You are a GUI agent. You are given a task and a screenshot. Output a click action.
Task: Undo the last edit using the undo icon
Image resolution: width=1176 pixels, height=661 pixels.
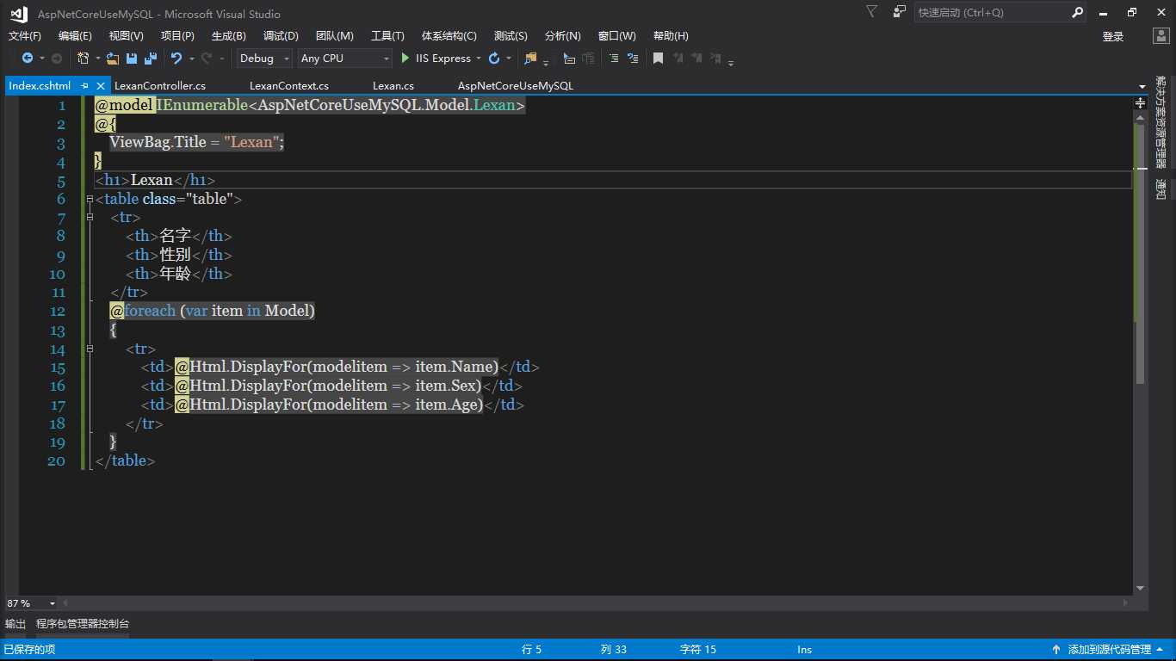176,58
